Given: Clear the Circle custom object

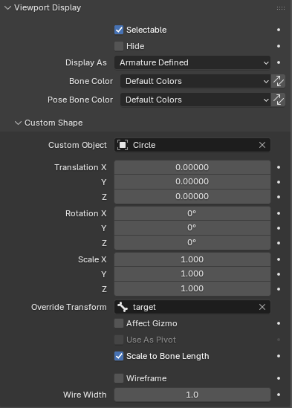Looking at the screenshot, I should coord(262,145).
